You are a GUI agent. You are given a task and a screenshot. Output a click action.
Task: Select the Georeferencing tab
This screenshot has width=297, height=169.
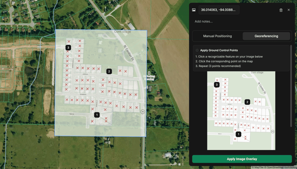(266, 36)
